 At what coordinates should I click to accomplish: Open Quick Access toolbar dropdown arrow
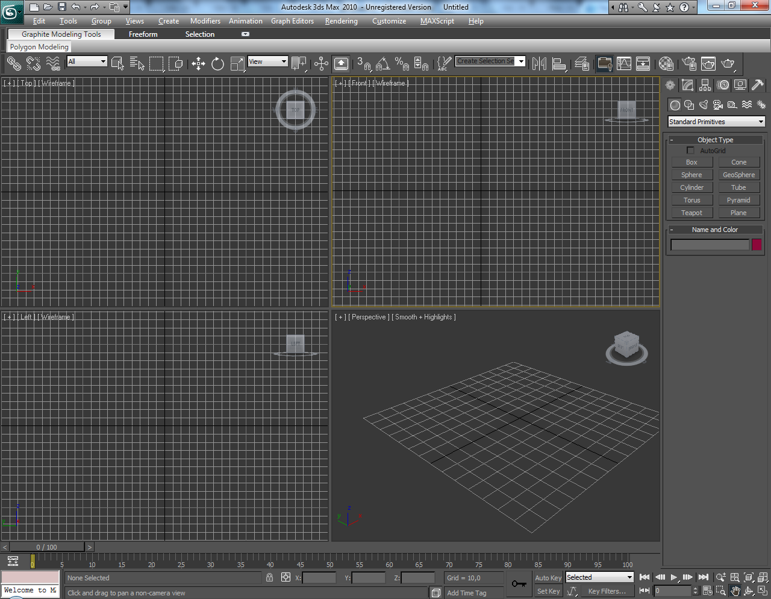125,7
